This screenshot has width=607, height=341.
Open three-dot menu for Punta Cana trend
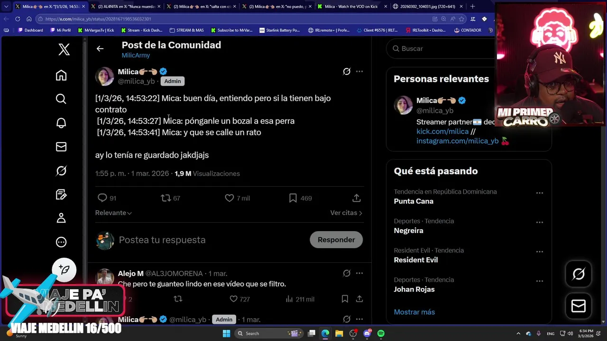(x=539, y=193)
